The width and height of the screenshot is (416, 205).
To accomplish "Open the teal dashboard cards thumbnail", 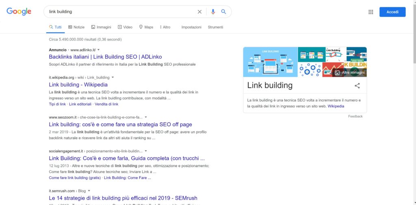I will tap(312, 54).
